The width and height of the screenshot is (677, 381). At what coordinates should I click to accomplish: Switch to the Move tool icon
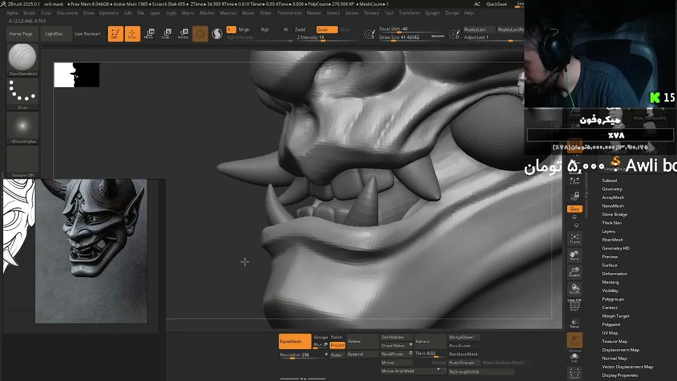(x=149, y=34)
